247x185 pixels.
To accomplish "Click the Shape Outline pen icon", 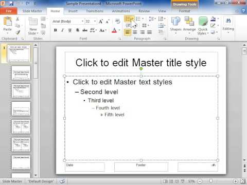I will (213, 26).
